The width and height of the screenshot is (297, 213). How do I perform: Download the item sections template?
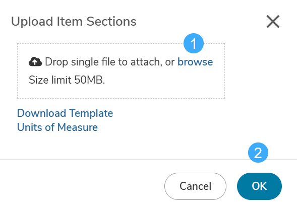pos(65,113)
